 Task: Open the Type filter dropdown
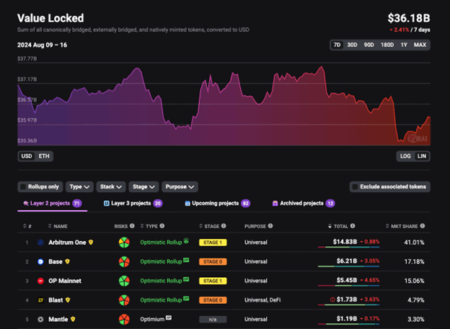79,187
